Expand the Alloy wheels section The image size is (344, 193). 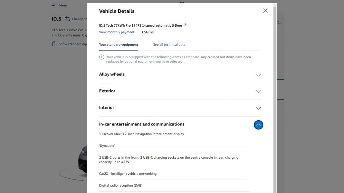pos(258,75)
